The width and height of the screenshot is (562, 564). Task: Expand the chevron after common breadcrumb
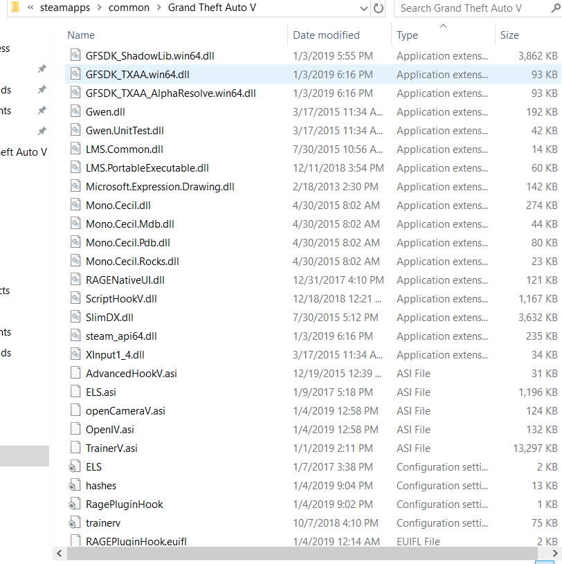coord(158,8)
